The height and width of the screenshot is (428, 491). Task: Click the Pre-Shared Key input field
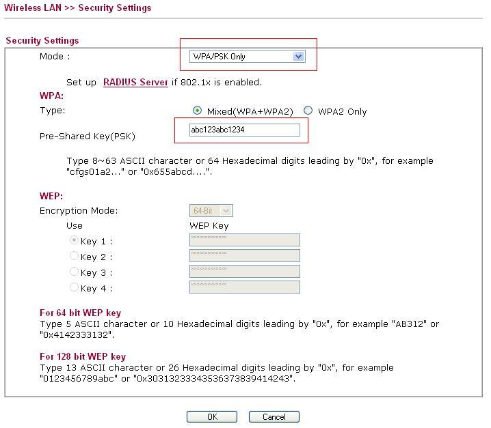(x=244, y=130)
